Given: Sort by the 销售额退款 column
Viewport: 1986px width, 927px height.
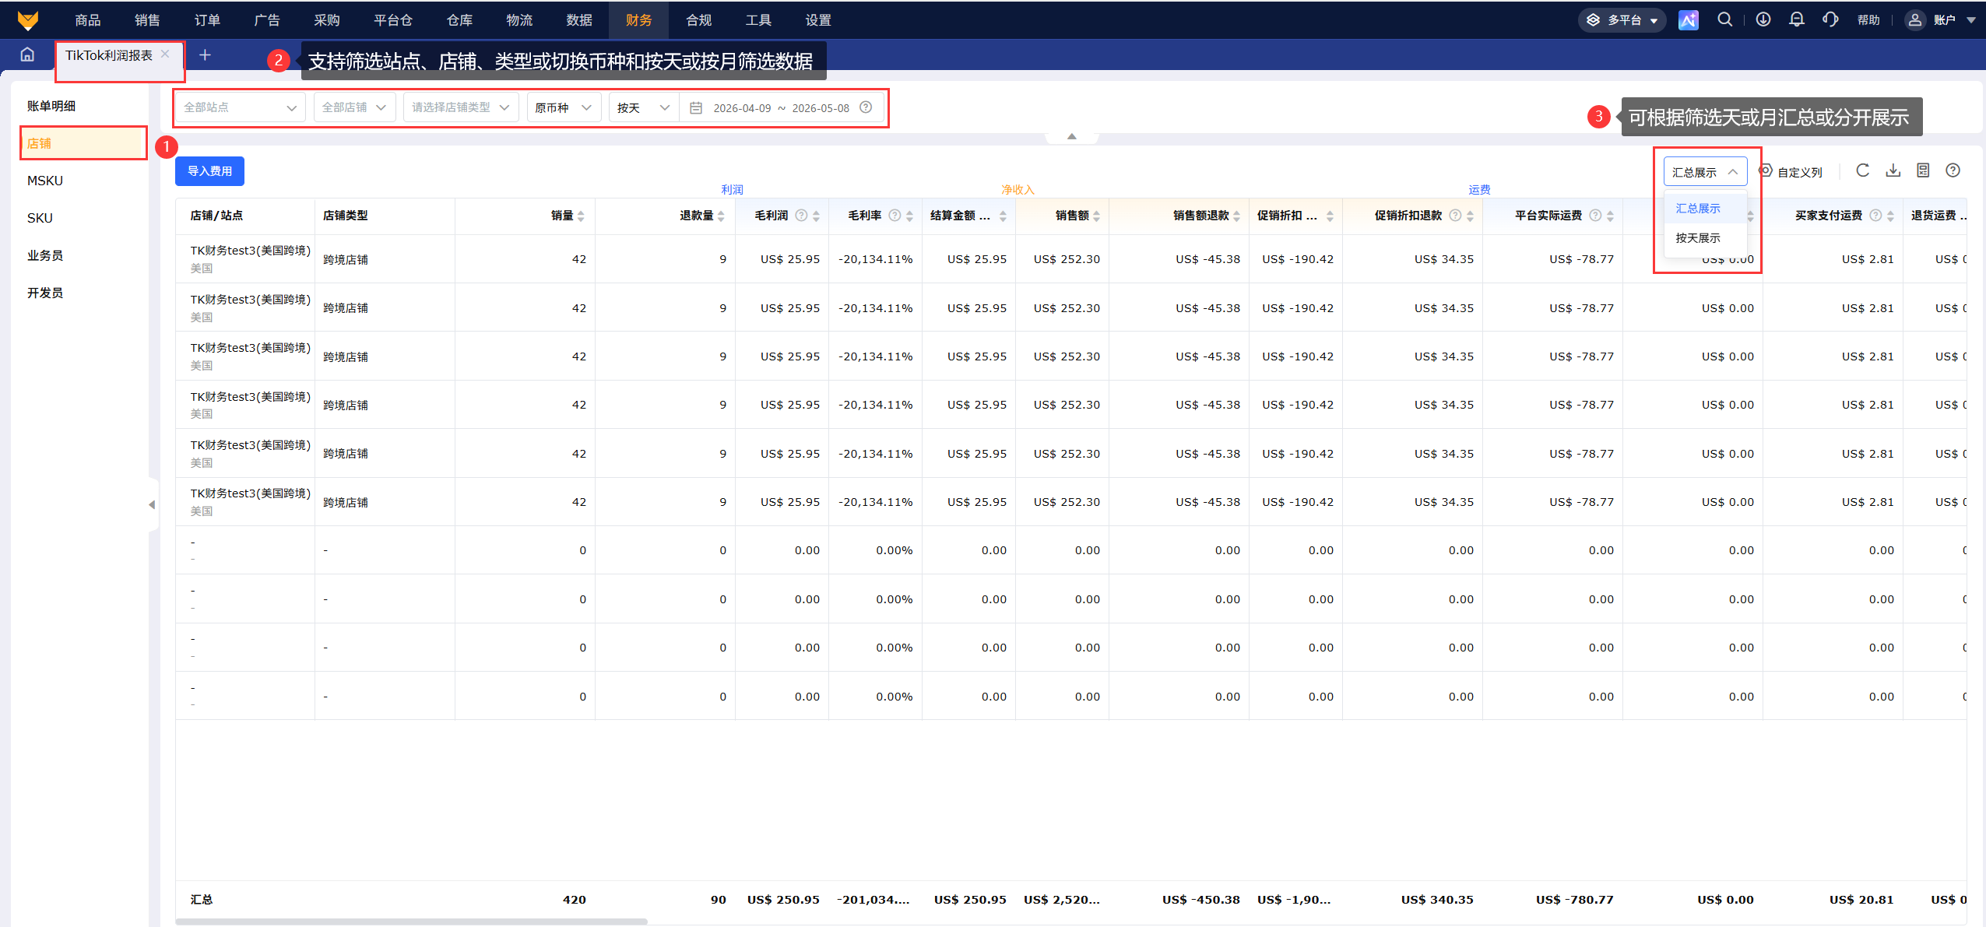Looking at the screenshot, I should pos(1236,216).
